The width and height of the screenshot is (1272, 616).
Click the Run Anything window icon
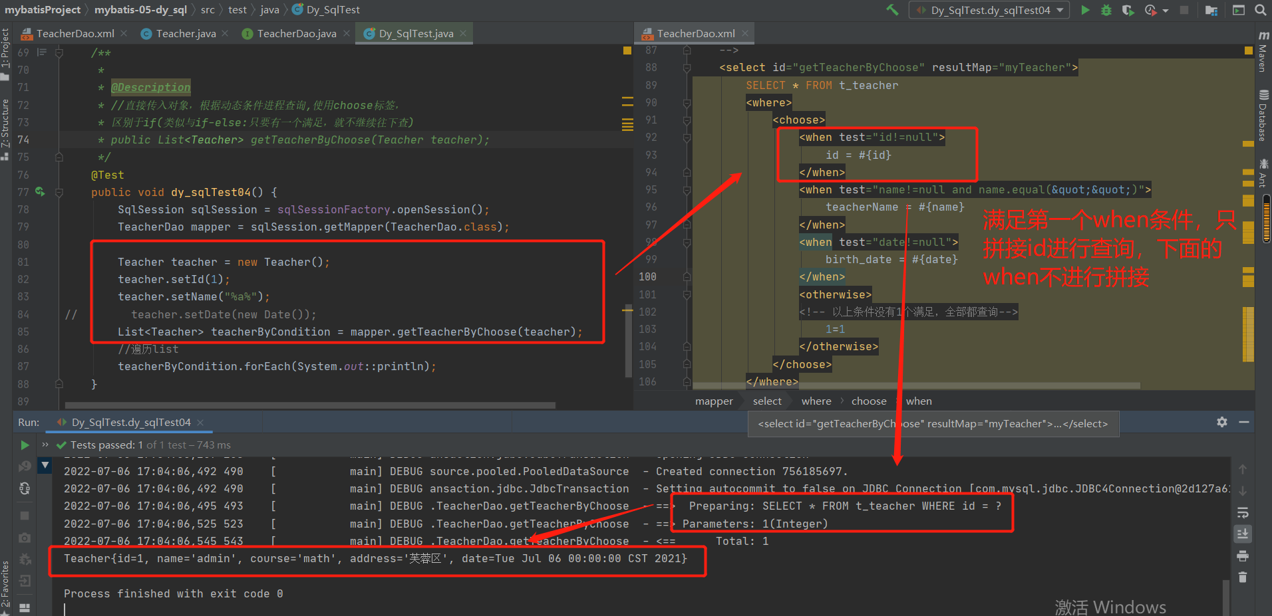1238,10
